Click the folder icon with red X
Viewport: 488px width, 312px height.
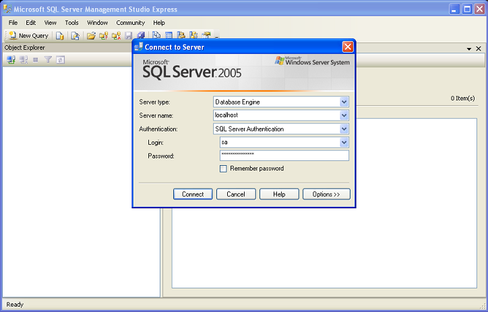click(116, 36)
